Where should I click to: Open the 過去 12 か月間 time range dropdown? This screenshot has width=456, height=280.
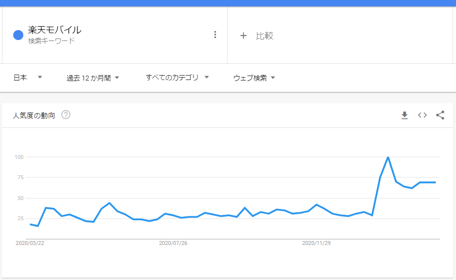pyautogui.click(x=93, y=78)
